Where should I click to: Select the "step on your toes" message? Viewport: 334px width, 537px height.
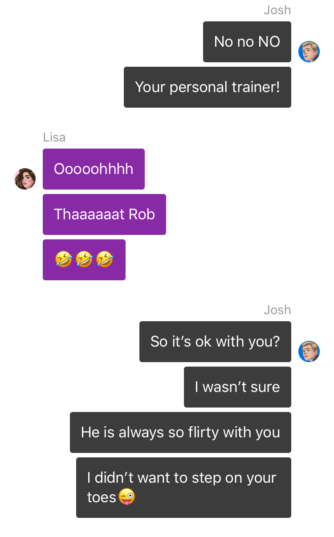[183, 488]
